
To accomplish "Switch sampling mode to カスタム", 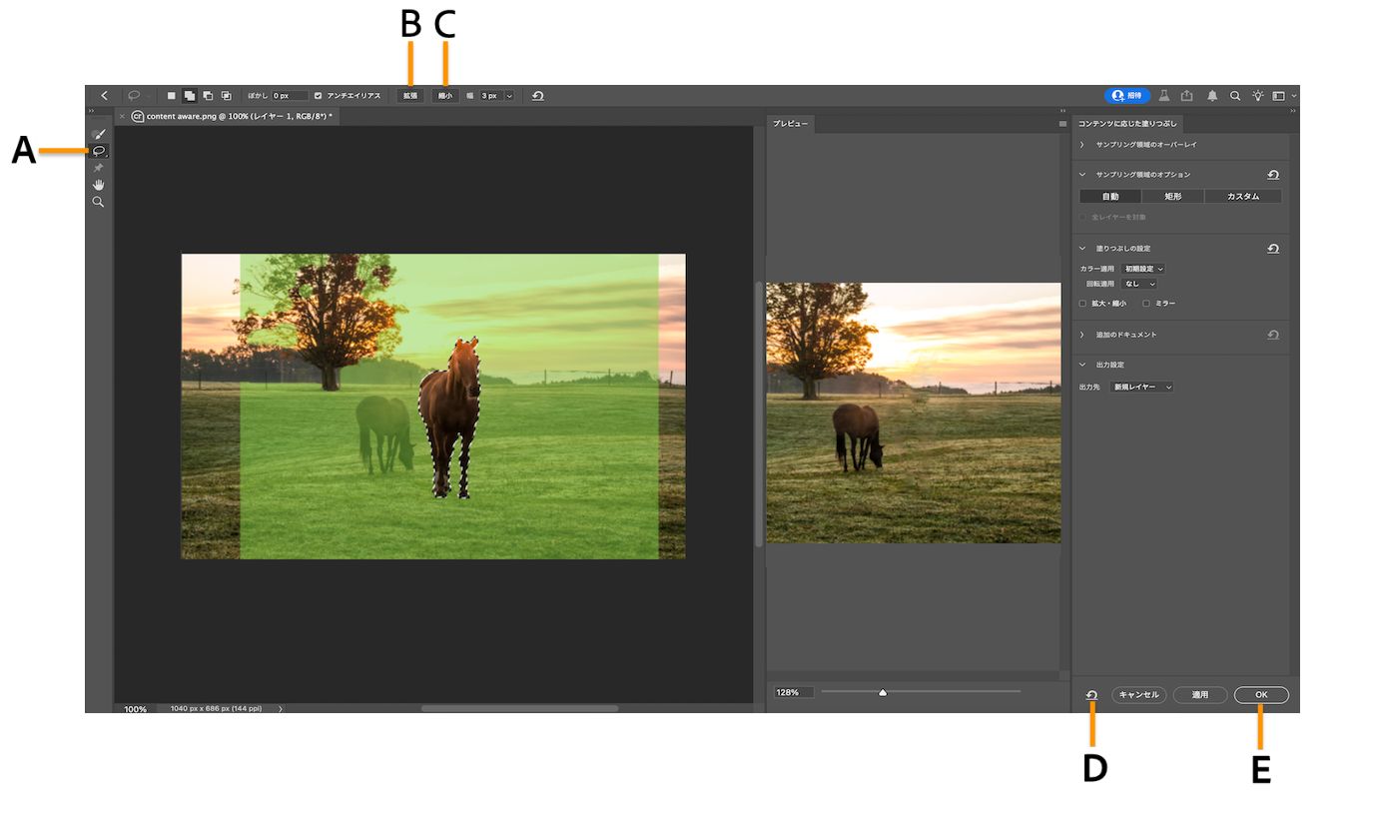I will click(x=1242, y=196).
